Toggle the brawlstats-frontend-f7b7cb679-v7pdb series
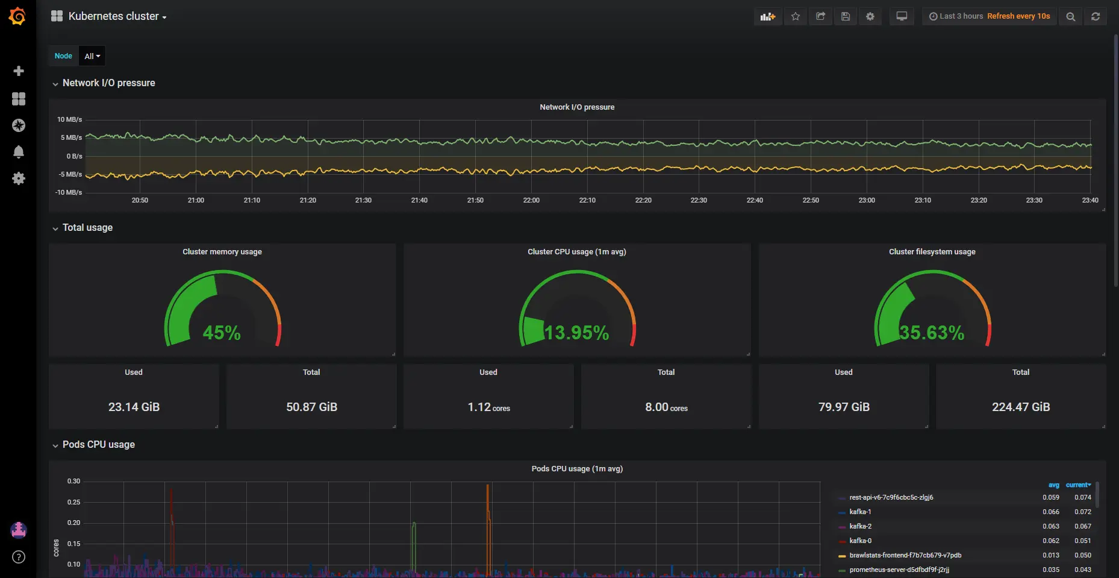Image resolution: width=1119 pixels, height=578 pixels. pos(905,556)
